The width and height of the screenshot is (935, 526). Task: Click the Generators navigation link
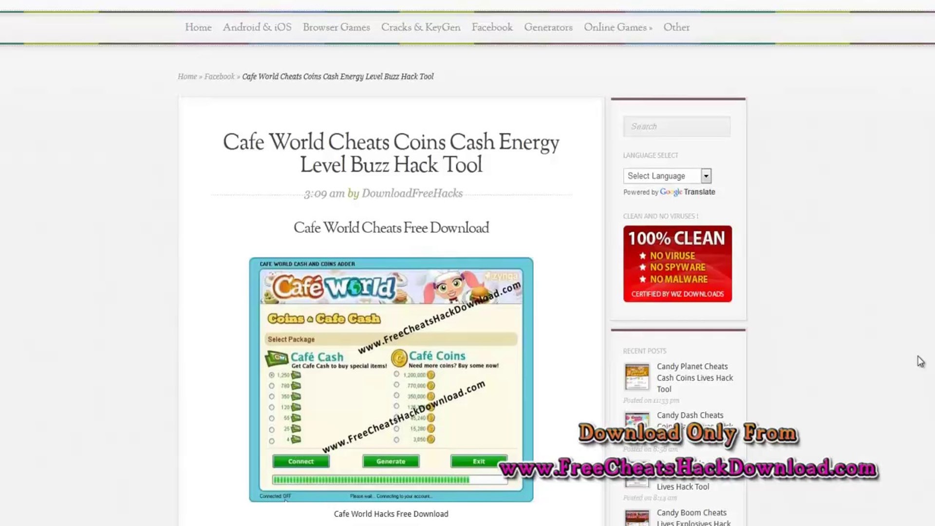click(x=548, y=27)
